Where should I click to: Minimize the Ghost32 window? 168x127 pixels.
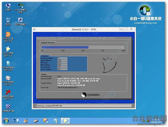[122, 29]
